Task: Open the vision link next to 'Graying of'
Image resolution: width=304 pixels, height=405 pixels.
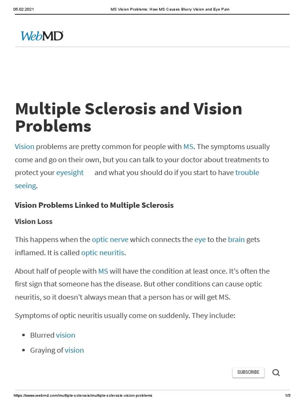Action: [x=74, y=350]
